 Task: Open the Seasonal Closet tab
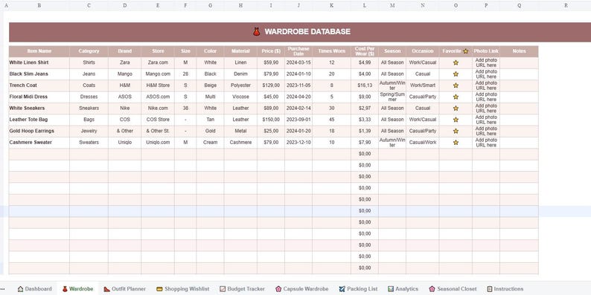(x=453, y=289)
